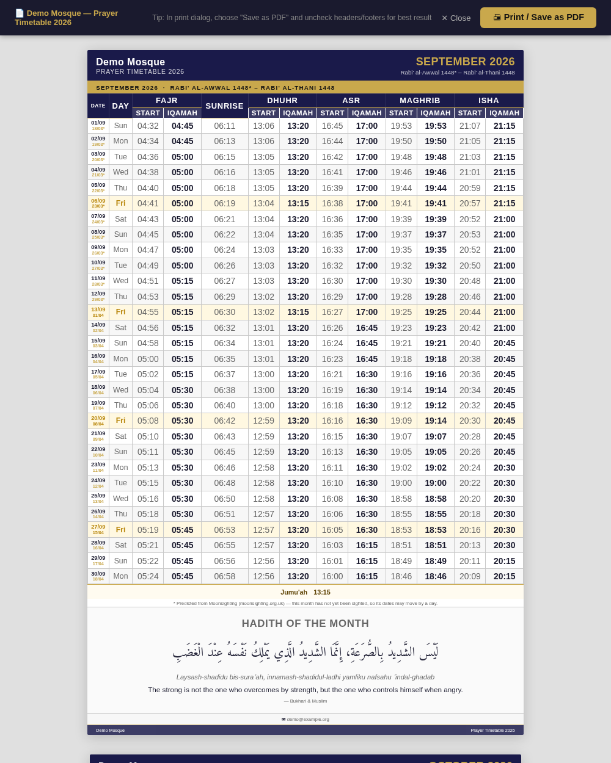Viewport: 611px width, 763px height.
Task: Select sunrise time 06:58
Action: pos(225,576)
